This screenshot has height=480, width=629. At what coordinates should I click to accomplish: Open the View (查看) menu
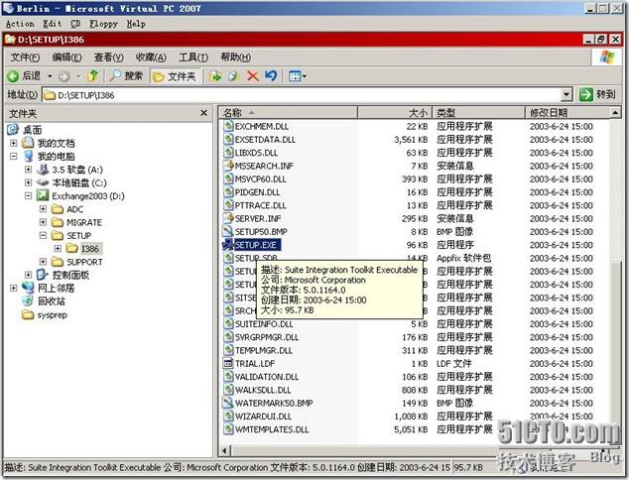click(x=108, y=58)
